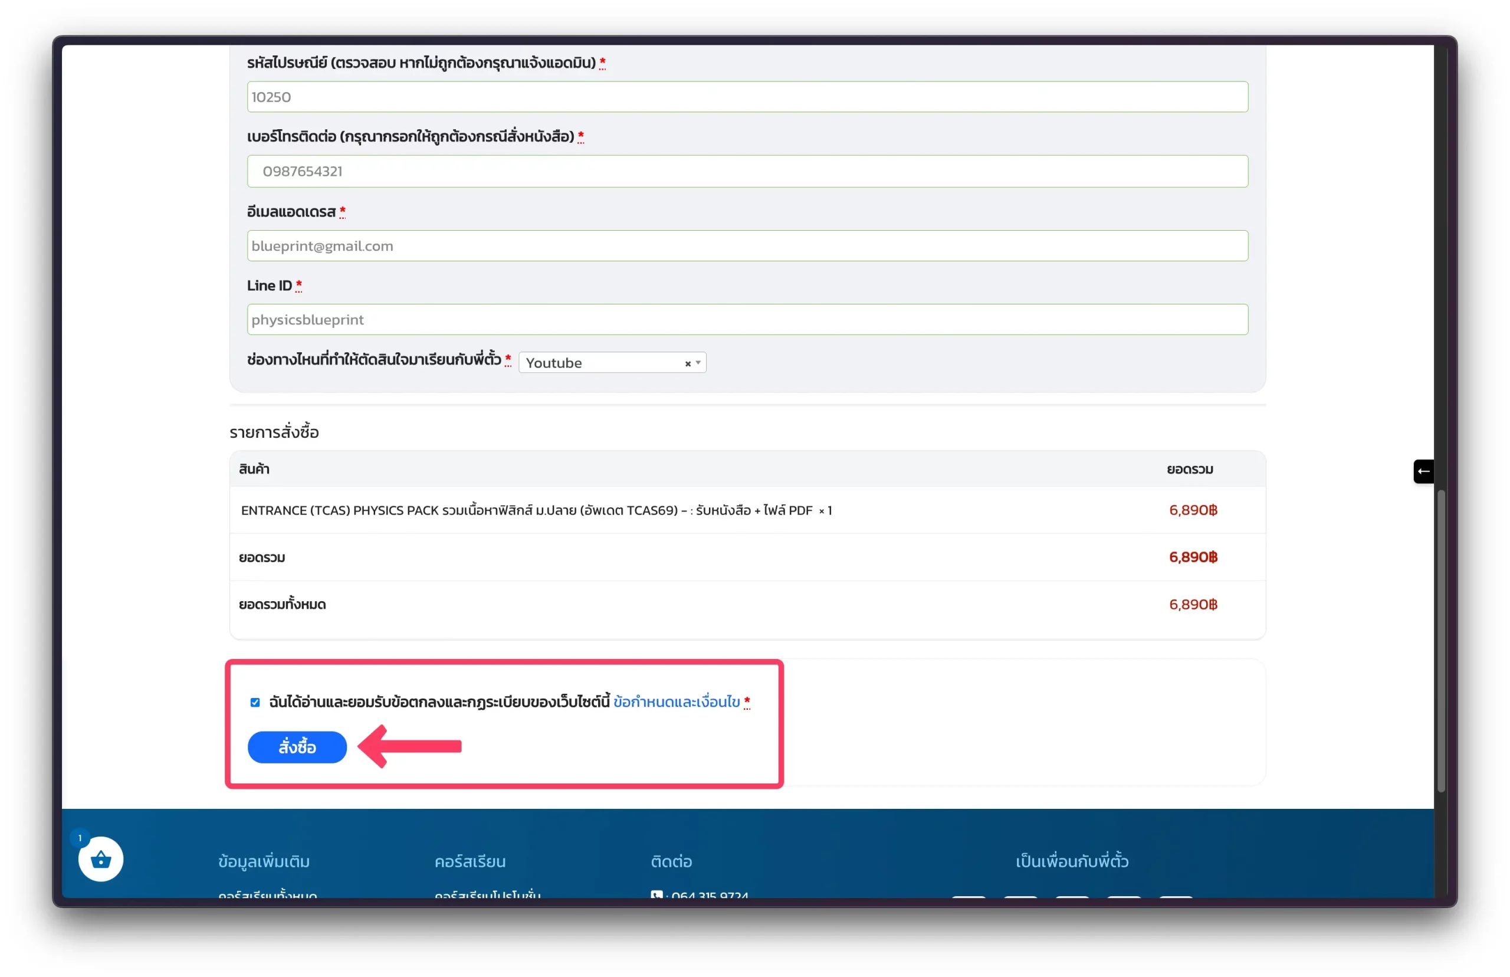
Task: Click the สินค้า column header
Action: point(254,470)
